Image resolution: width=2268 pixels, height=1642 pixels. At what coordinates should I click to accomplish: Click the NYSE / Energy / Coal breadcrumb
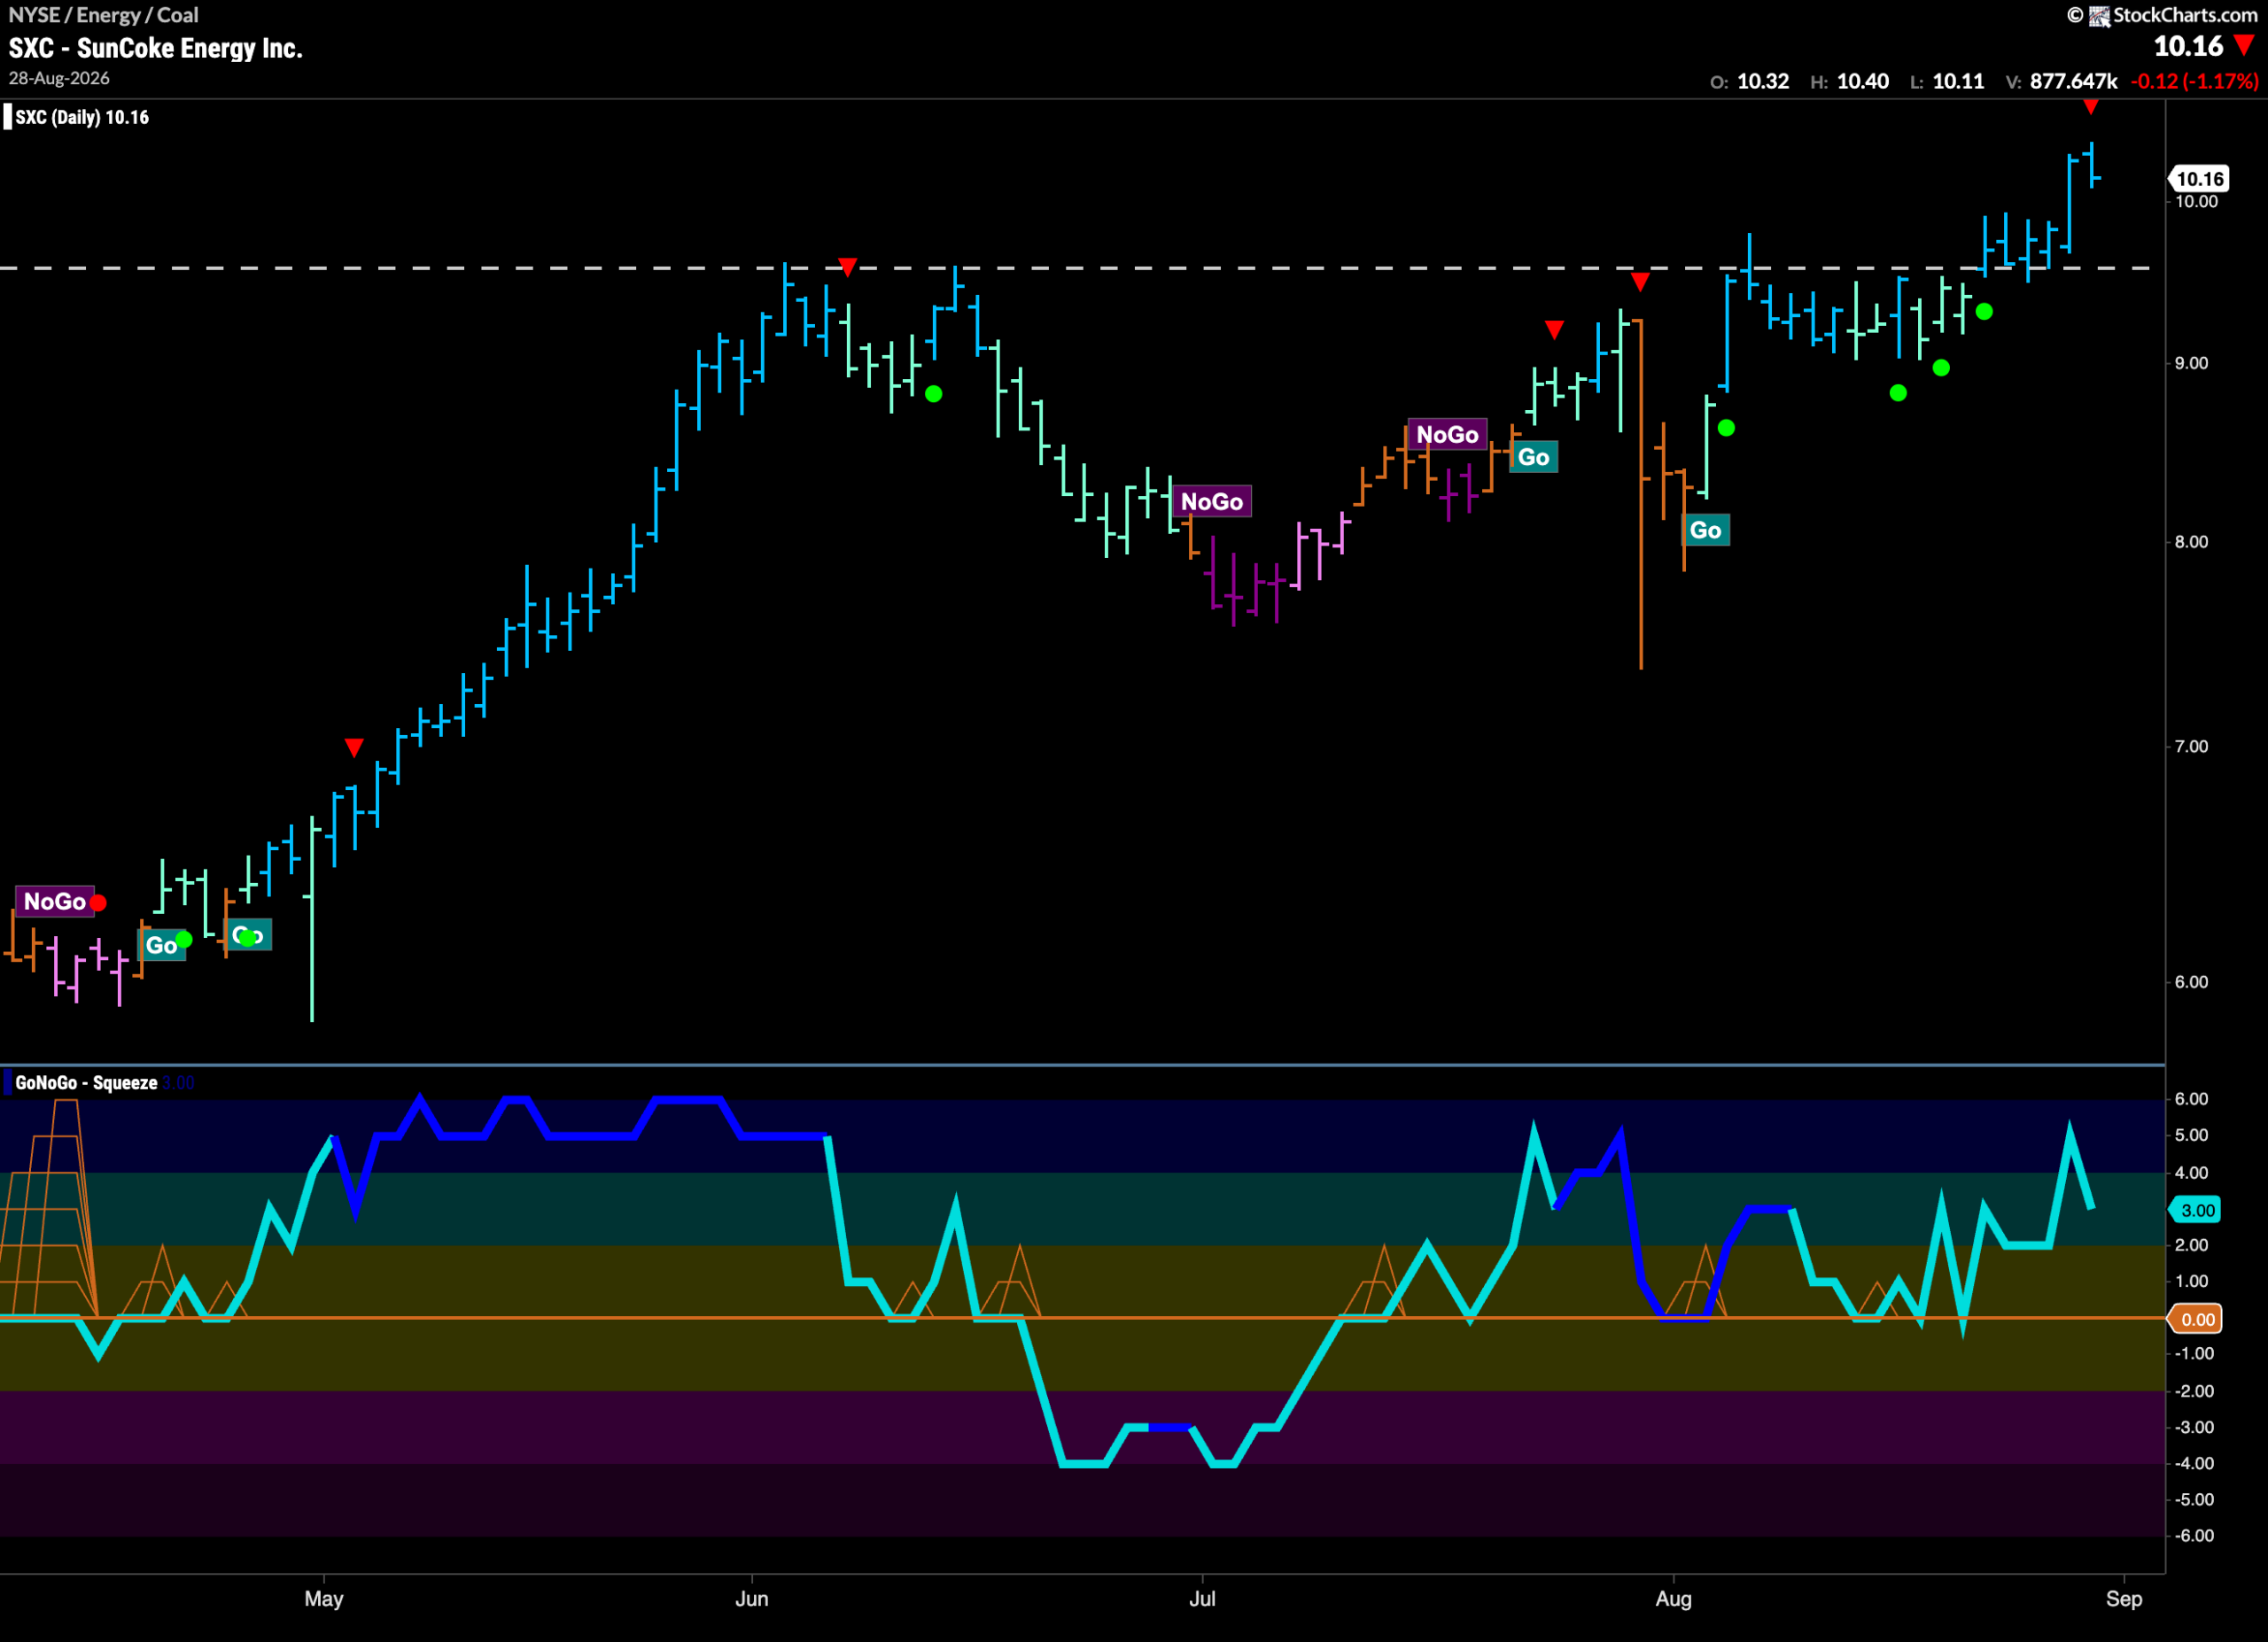[104, 15]
